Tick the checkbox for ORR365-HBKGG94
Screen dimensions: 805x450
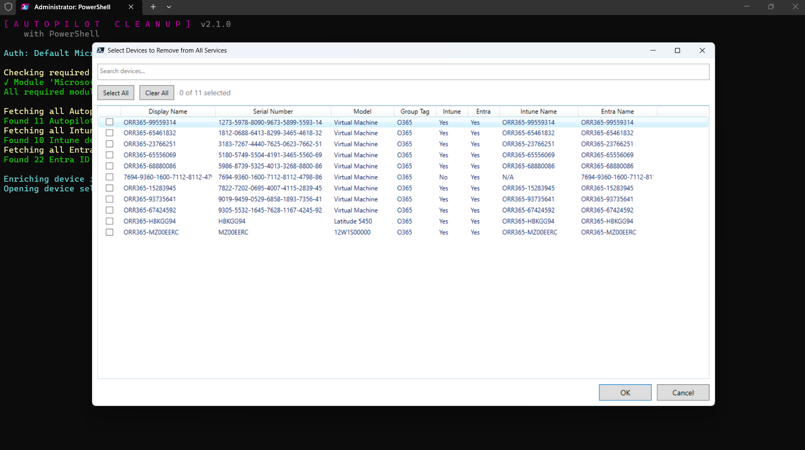click(109, 221)
